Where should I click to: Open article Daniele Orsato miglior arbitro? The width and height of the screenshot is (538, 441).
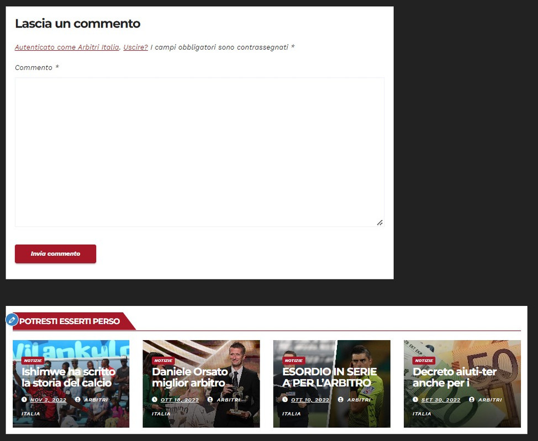point(190,377)
